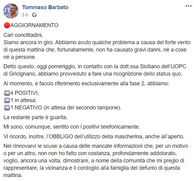
Task: Click the red circle emoji before AGGIORNAMENTO
Action: [7, 25]
